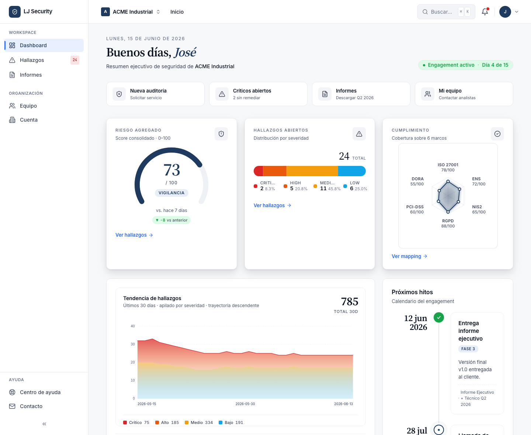Collapse the sidebar with the double chevron

point(44,424)
